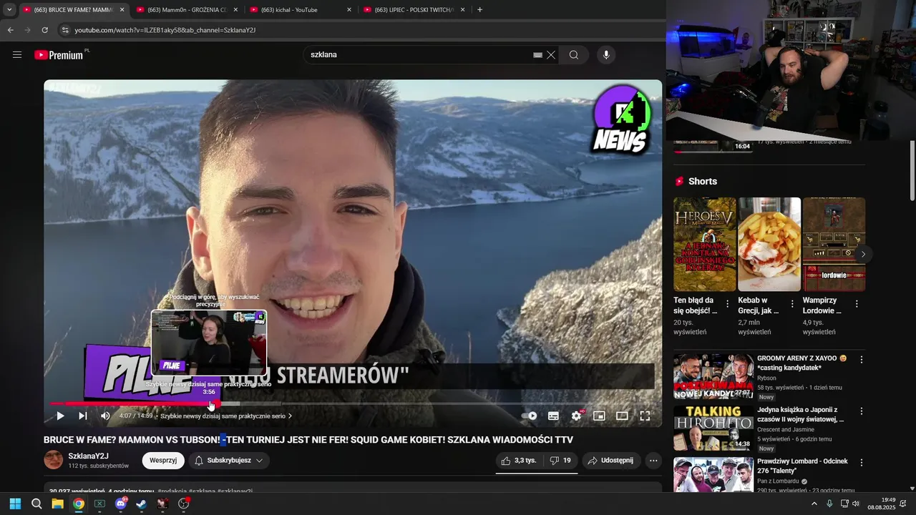Open chapter list Szybkie newsy chevron
The width and height of the screenshot is (916, 515).
tap(290, 416)
